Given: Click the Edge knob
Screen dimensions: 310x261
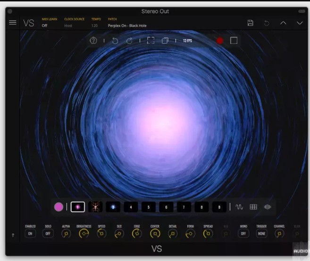Looking at the screenshot, I should click(x=137, y=234).
